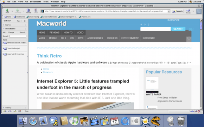
Task: Click the page scrollbar down arrow
Action: coord(201,108)
